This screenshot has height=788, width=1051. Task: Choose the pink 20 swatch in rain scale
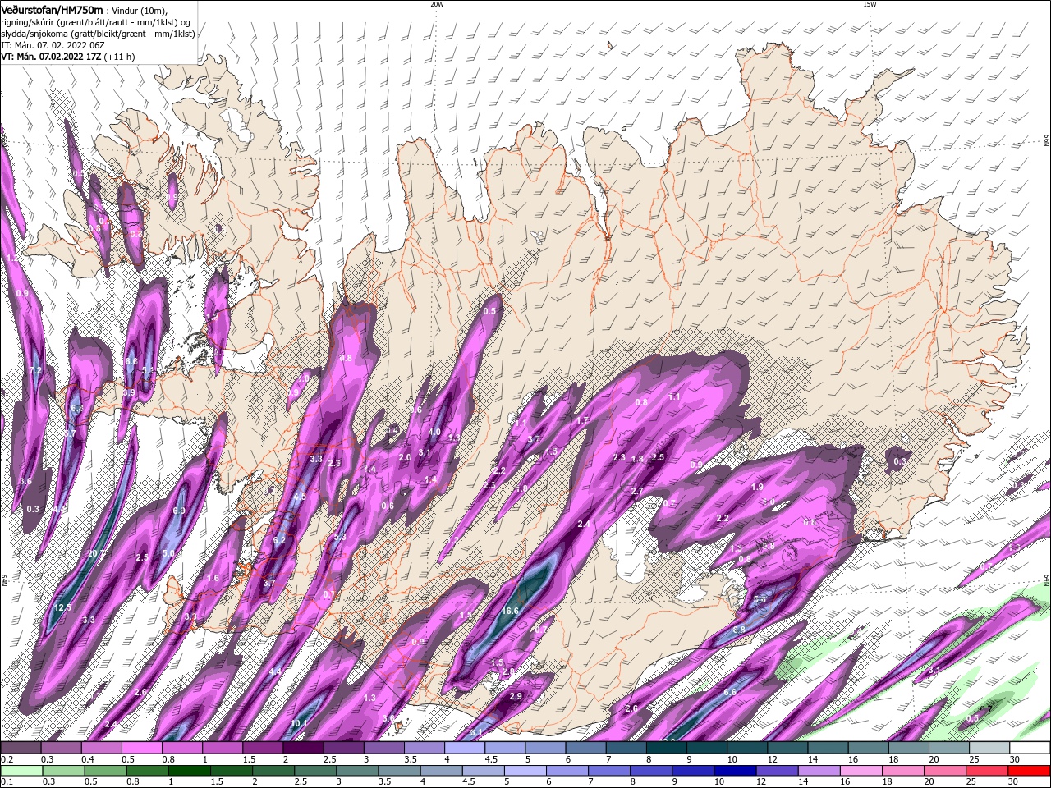pyautogui.click(x=943, y=770)
